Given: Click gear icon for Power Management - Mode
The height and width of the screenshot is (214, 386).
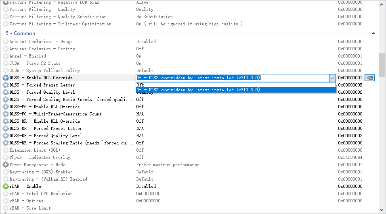Looking at the screenshot, I should click(x=6, y=165).
